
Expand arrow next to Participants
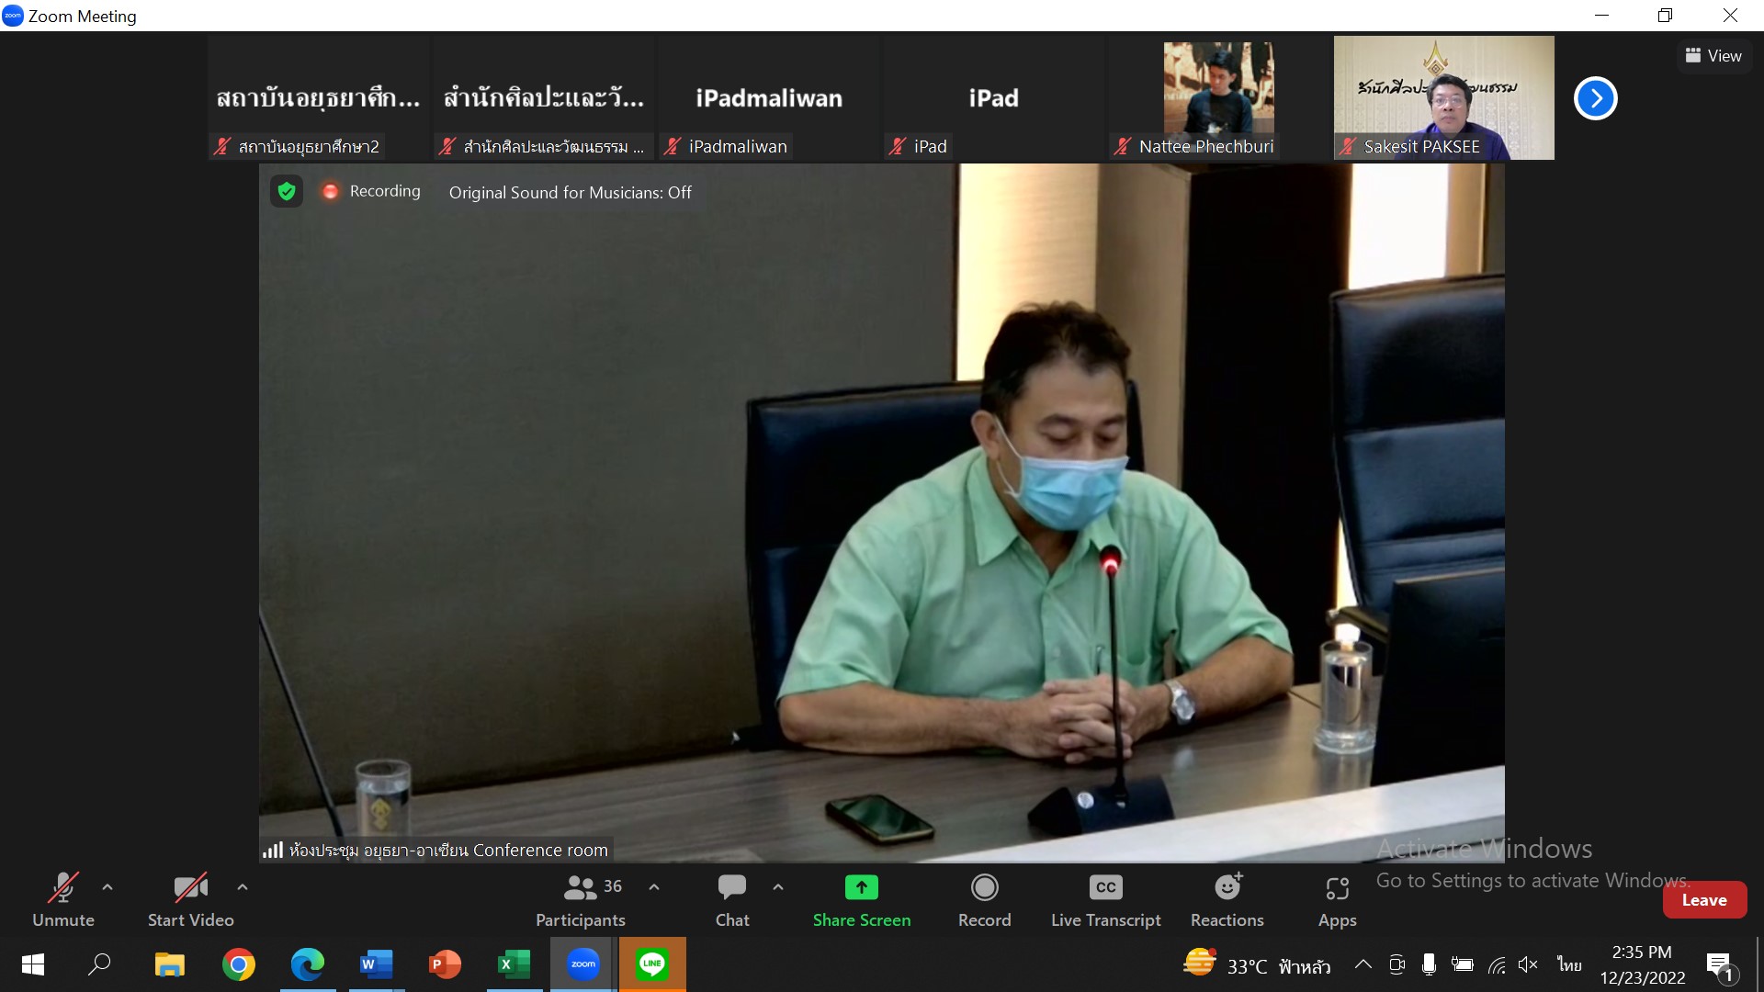654,887
